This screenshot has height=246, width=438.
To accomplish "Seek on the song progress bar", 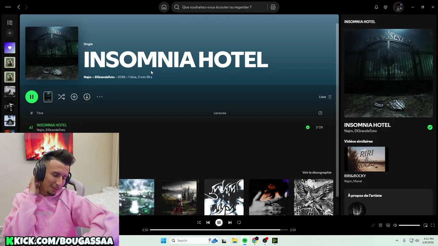I will (x=219, y=230).
